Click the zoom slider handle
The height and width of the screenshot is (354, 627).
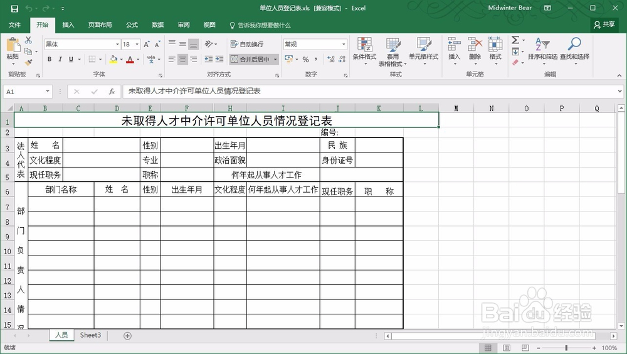(566, 348)
